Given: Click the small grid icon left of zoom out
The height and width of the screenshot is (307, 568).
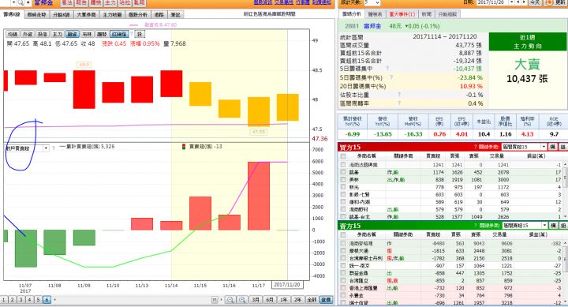Looking at the screenshot, I should click(x=215, y=300).
